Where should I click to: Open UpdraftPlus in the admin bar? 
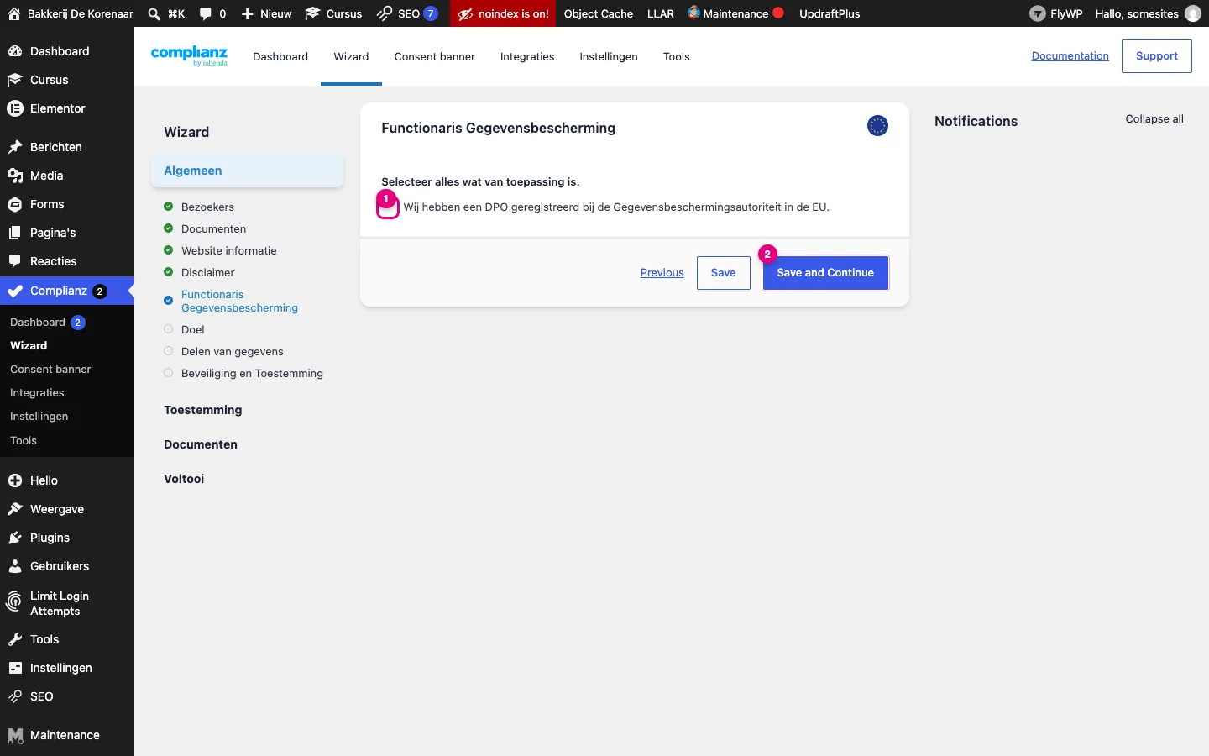[830, 13]
